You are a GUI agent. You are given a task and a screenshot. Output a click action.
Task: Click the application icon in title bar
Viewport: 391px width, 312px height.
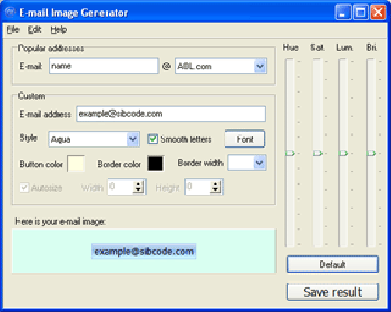tap(10, 12)
